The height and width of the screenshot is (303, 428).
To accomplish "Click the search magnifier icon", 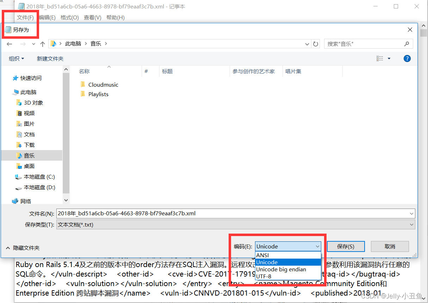I will click(x=407, y=44).
